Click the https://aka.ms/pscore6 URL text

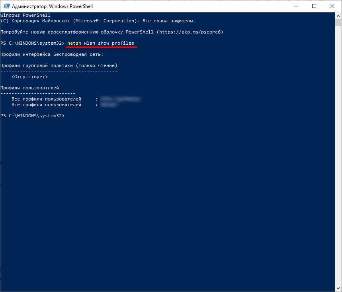[190, 32]
